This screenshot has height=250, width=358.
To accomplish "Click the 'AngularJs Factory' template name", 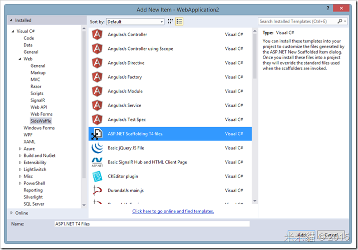I will pos(125,77).
